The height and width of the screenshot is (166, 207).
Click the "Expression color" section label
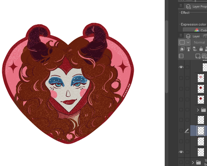(193, 25)
